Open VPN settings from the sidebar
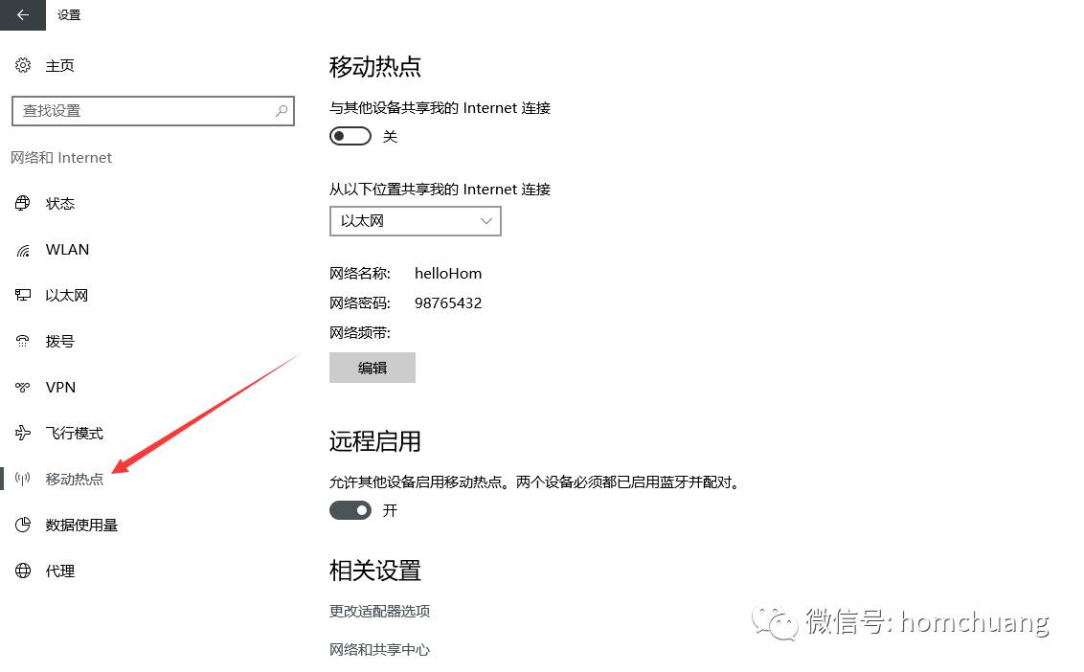 pyautogui.click(x=59, y=387)
